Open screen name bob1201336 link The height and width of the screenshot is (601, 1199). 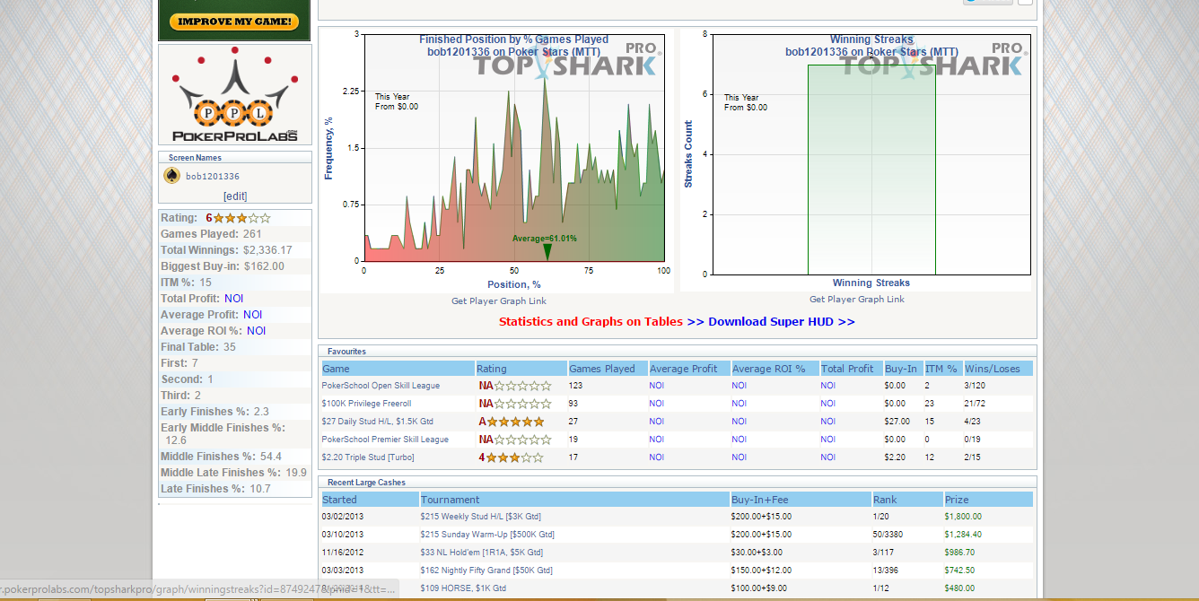(x=213, y=177)
